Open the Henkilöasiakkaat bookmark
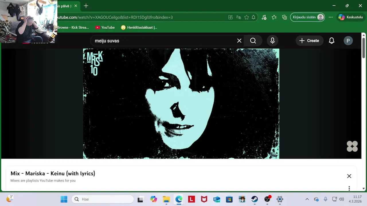 (x=139, y=27)
